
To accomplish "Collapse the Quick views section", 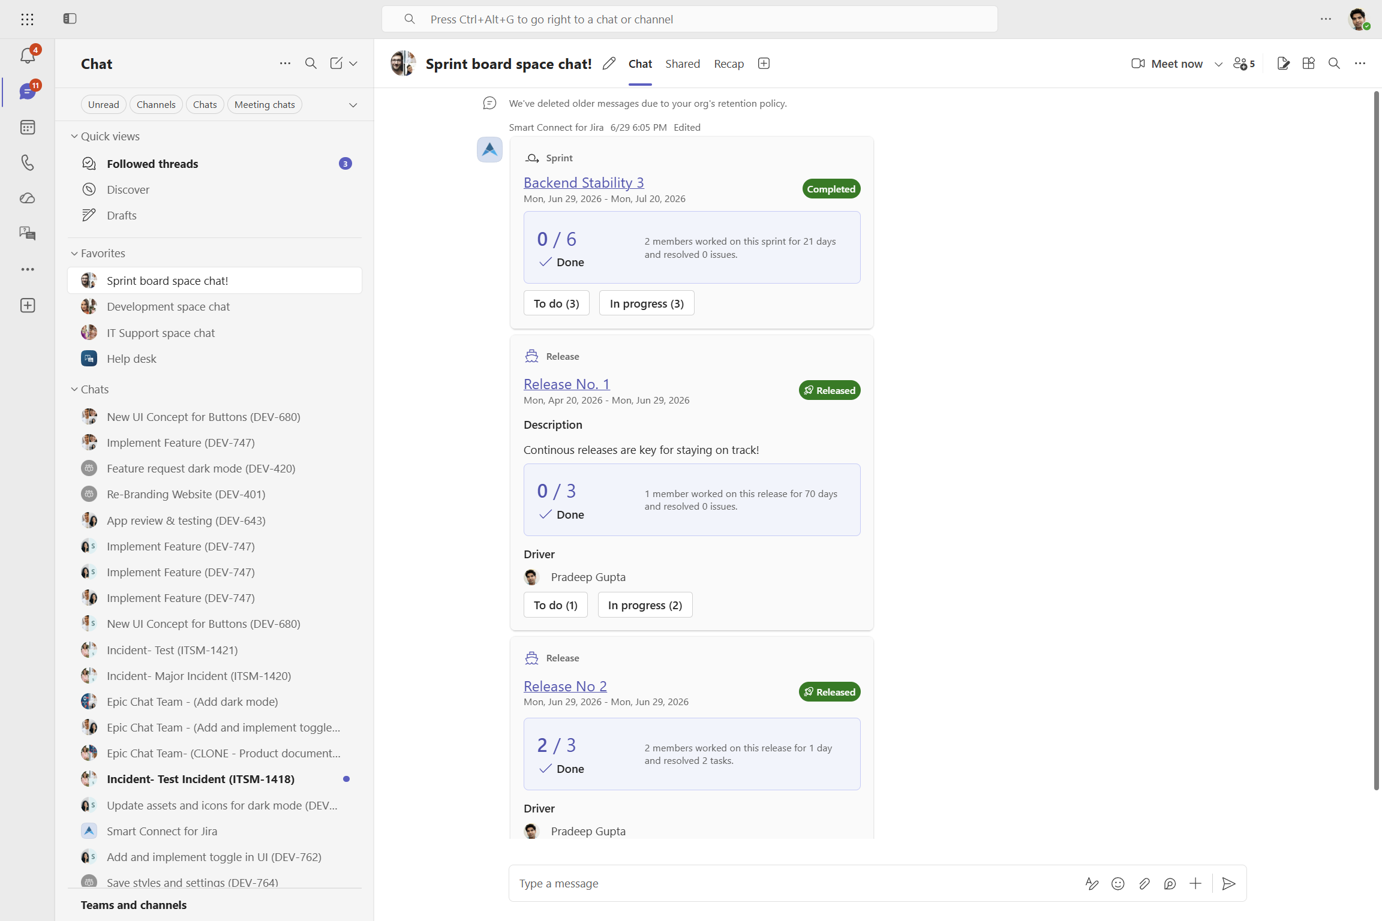I will 105,136.
